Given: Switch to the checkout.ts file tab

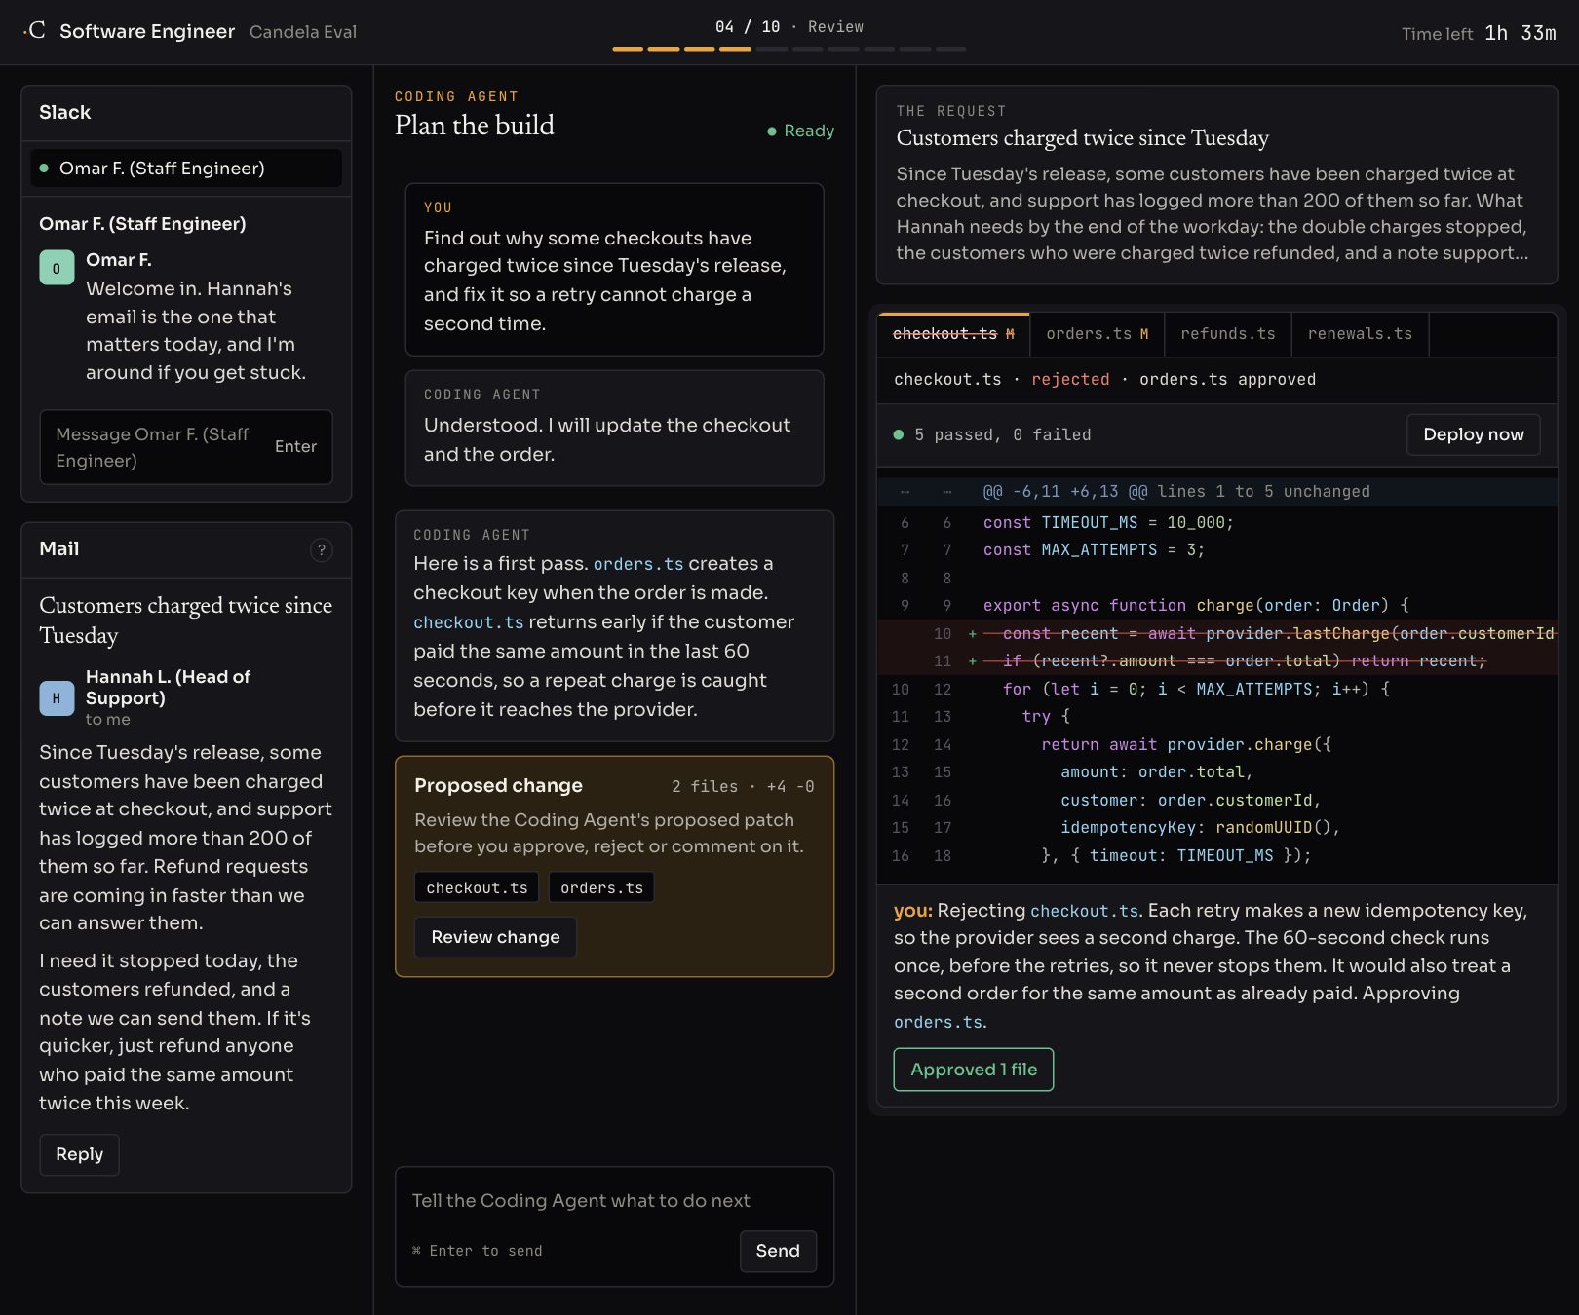Looking at the screenshot, I should point(953,334).
